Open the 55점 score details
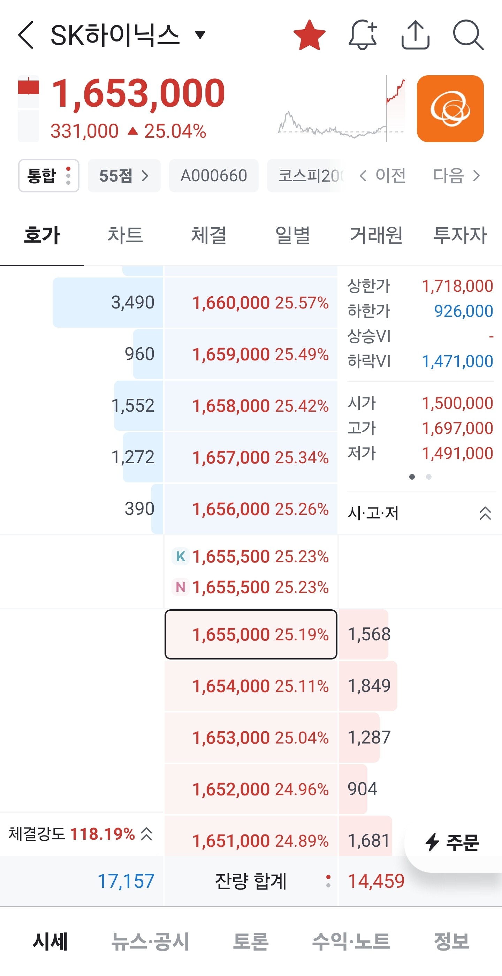Image resolution: width=502 pixels, height=976 pixels. [x=124, y=175]
